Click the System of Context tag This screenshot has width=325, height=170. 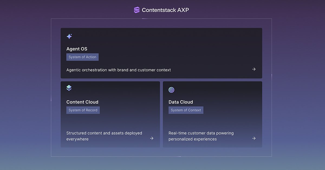(x=186, y=110)
